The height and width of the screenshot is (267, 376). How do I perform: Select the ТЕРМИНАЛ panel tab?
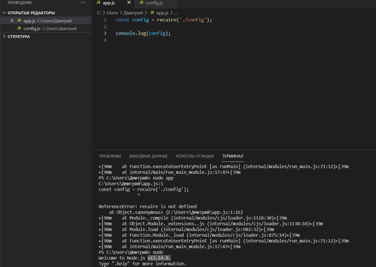click(x=233, y=156)
